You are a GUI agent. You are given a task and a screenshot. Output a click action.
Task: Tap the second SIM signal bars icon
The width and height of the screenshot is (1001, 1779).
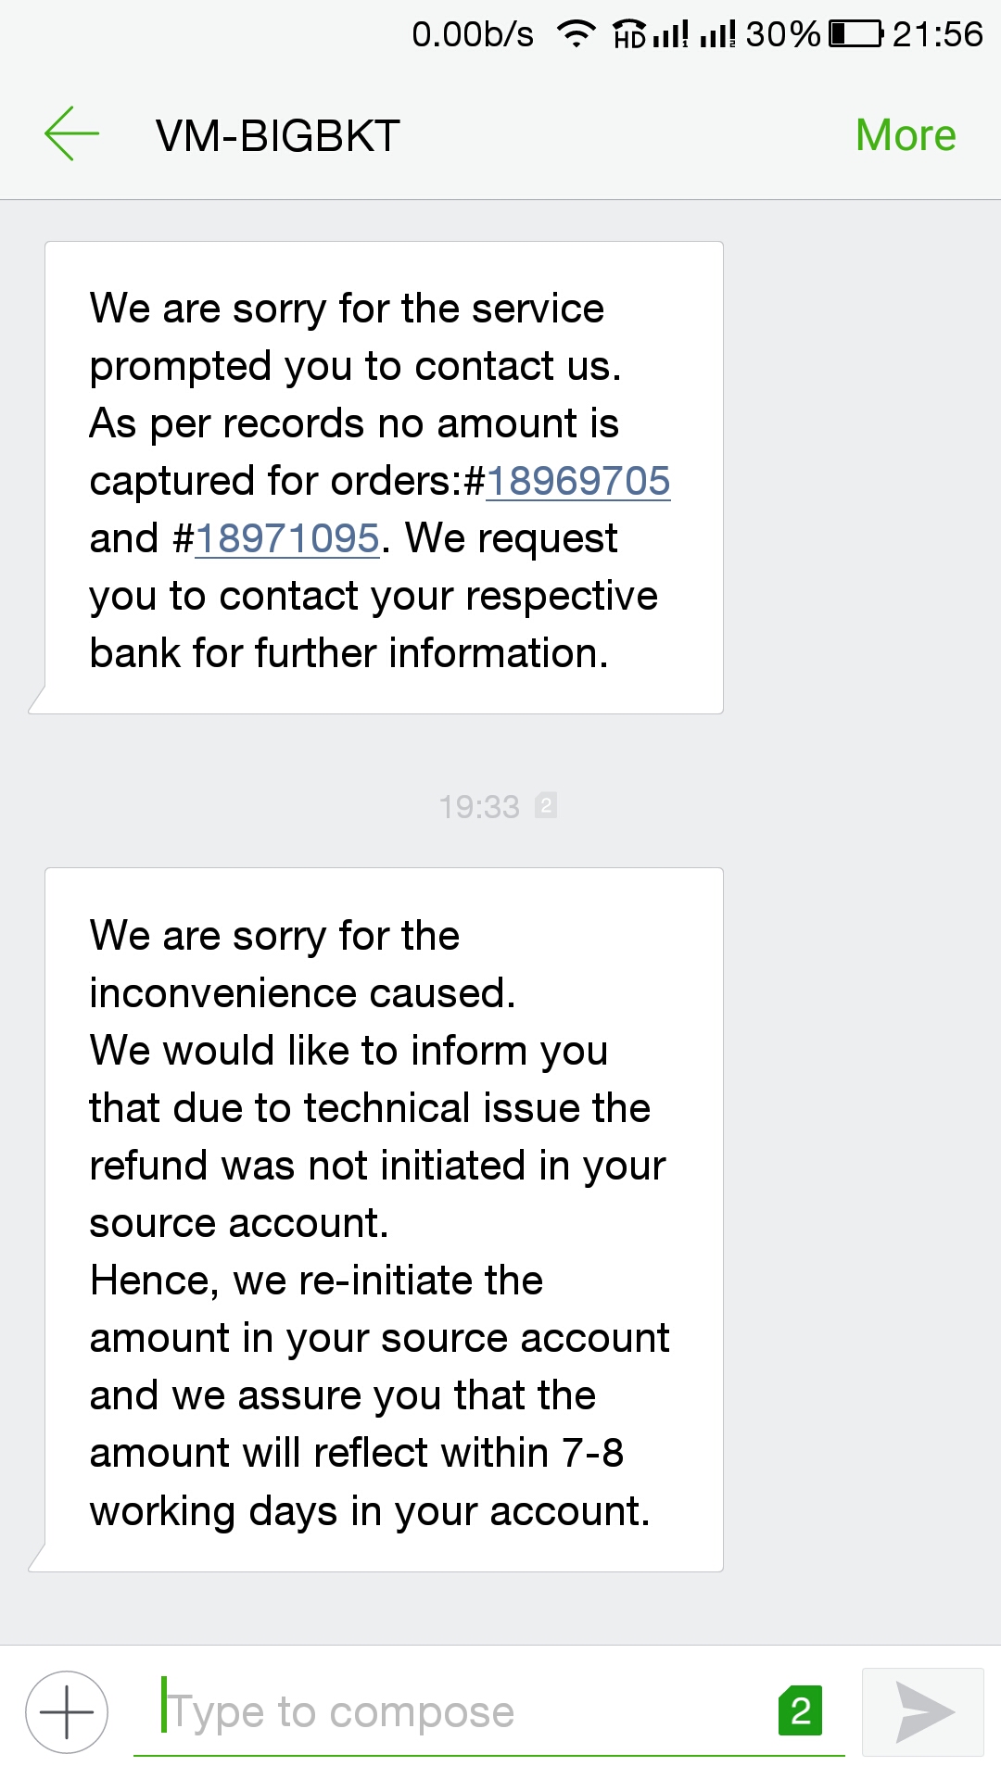pyautogui.click(x=717, y=35)
